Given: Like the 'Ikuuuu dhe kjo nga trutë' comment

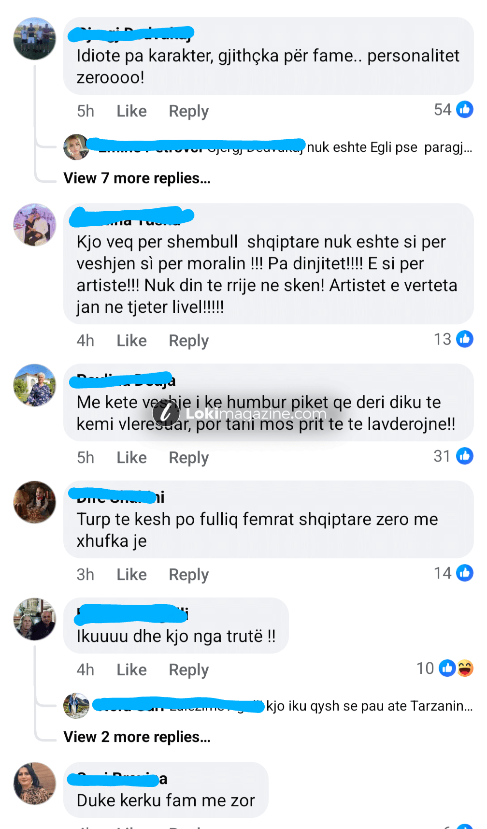Looking at the screenshot, I should tap(131, 670).
